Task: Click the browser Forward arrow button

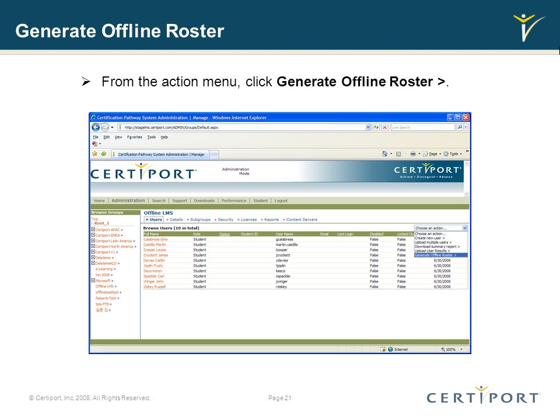Action: (x=104, y=127)
